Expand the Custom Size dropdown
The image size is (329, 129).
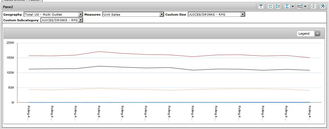243,14
